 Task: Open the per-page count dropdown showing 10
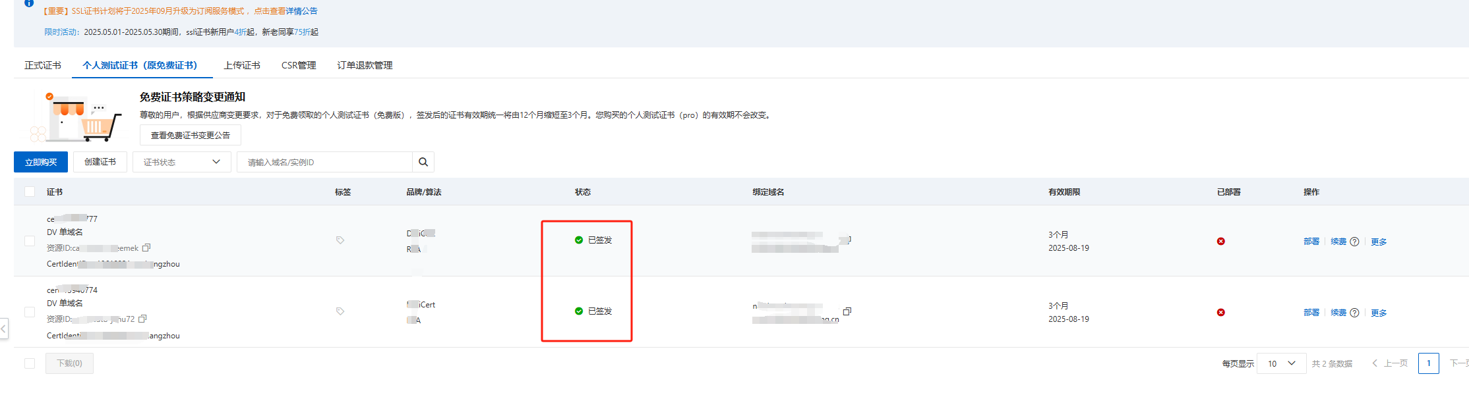(1281, 363)
